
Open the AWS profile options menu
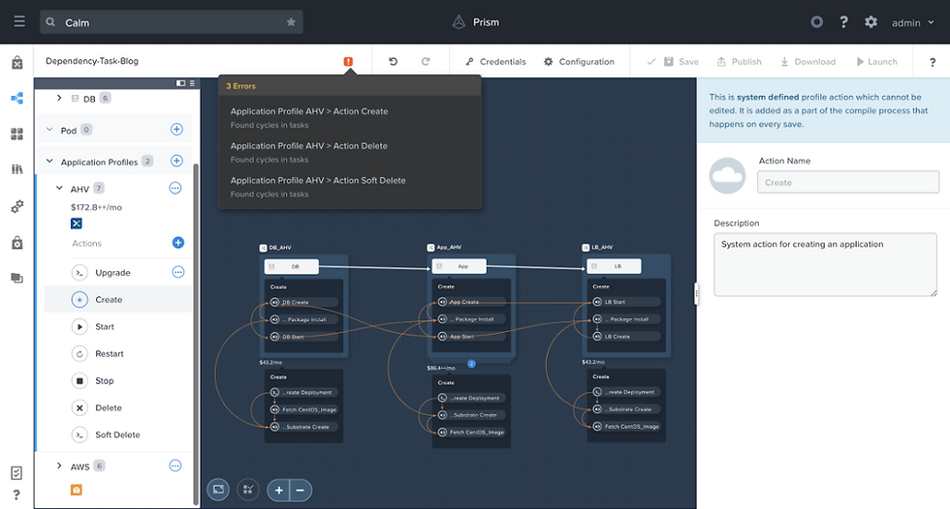click(175, 465)
